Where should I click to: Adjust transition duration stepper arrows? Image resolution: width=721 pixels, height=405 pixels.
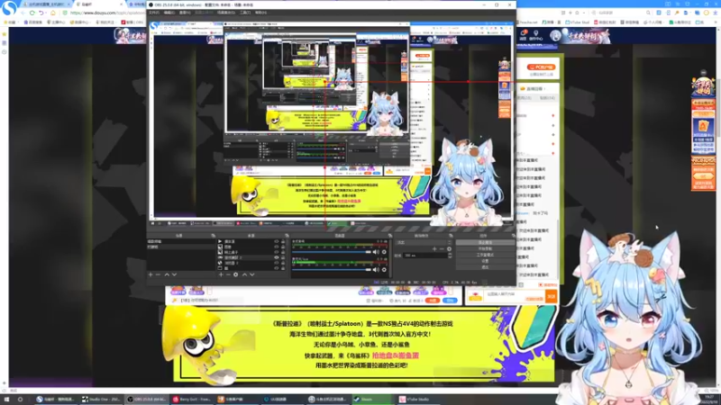[450, 256]
